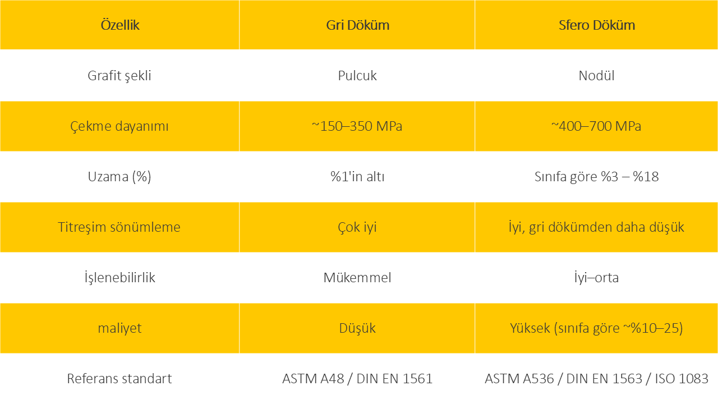The image size is (718, 404).
Task: Select the Mükemmel cell
Action: click(x=357, y=278)
